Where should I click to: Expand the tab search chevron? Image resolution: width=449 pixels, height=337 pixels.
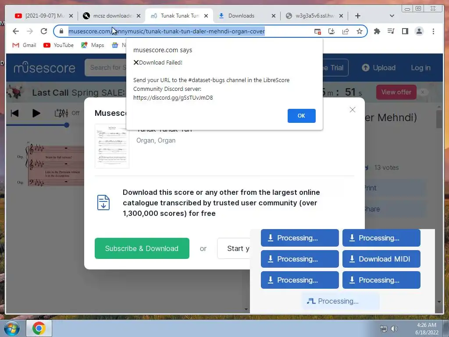coord(392,16)
